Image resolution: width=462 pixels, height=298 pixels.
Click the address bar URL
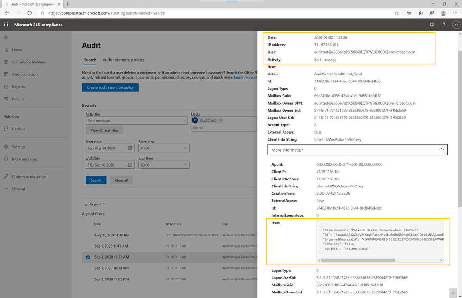coord(106,13)
